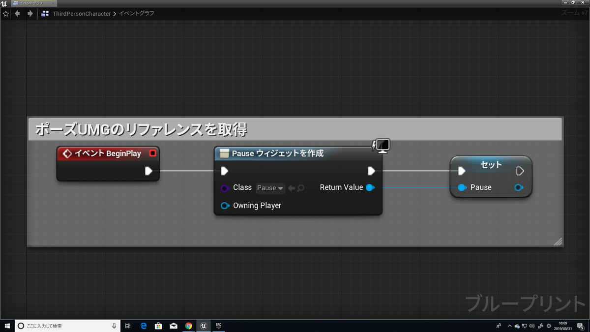This screenshot has height=332, width=590.
Task: Click the forward navigation arrow
Action: point(29,13)
